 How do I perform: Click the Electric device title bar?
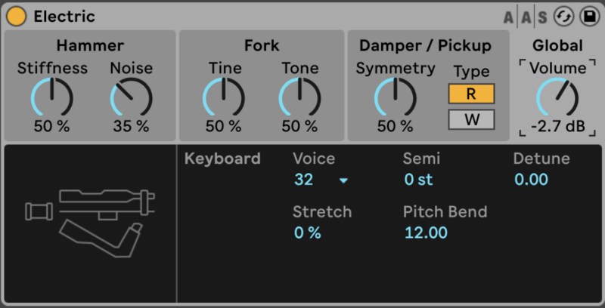(265, 16)
